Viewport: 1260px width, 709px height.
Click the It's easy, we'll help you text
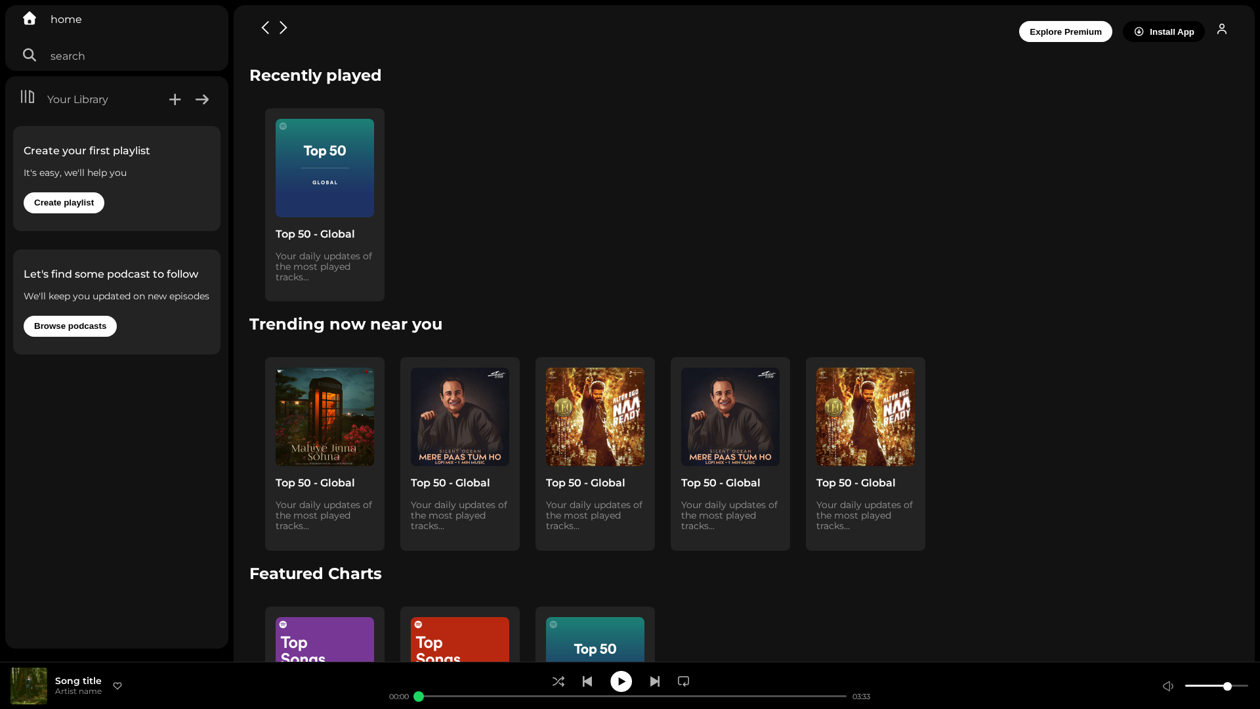[75, 173]
